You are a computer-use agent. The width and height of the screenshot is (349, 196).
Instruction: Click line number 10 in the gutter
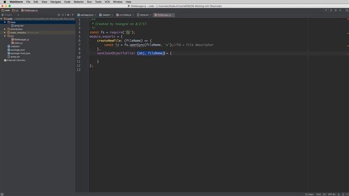pyautogui.click(x=79, y=57)
